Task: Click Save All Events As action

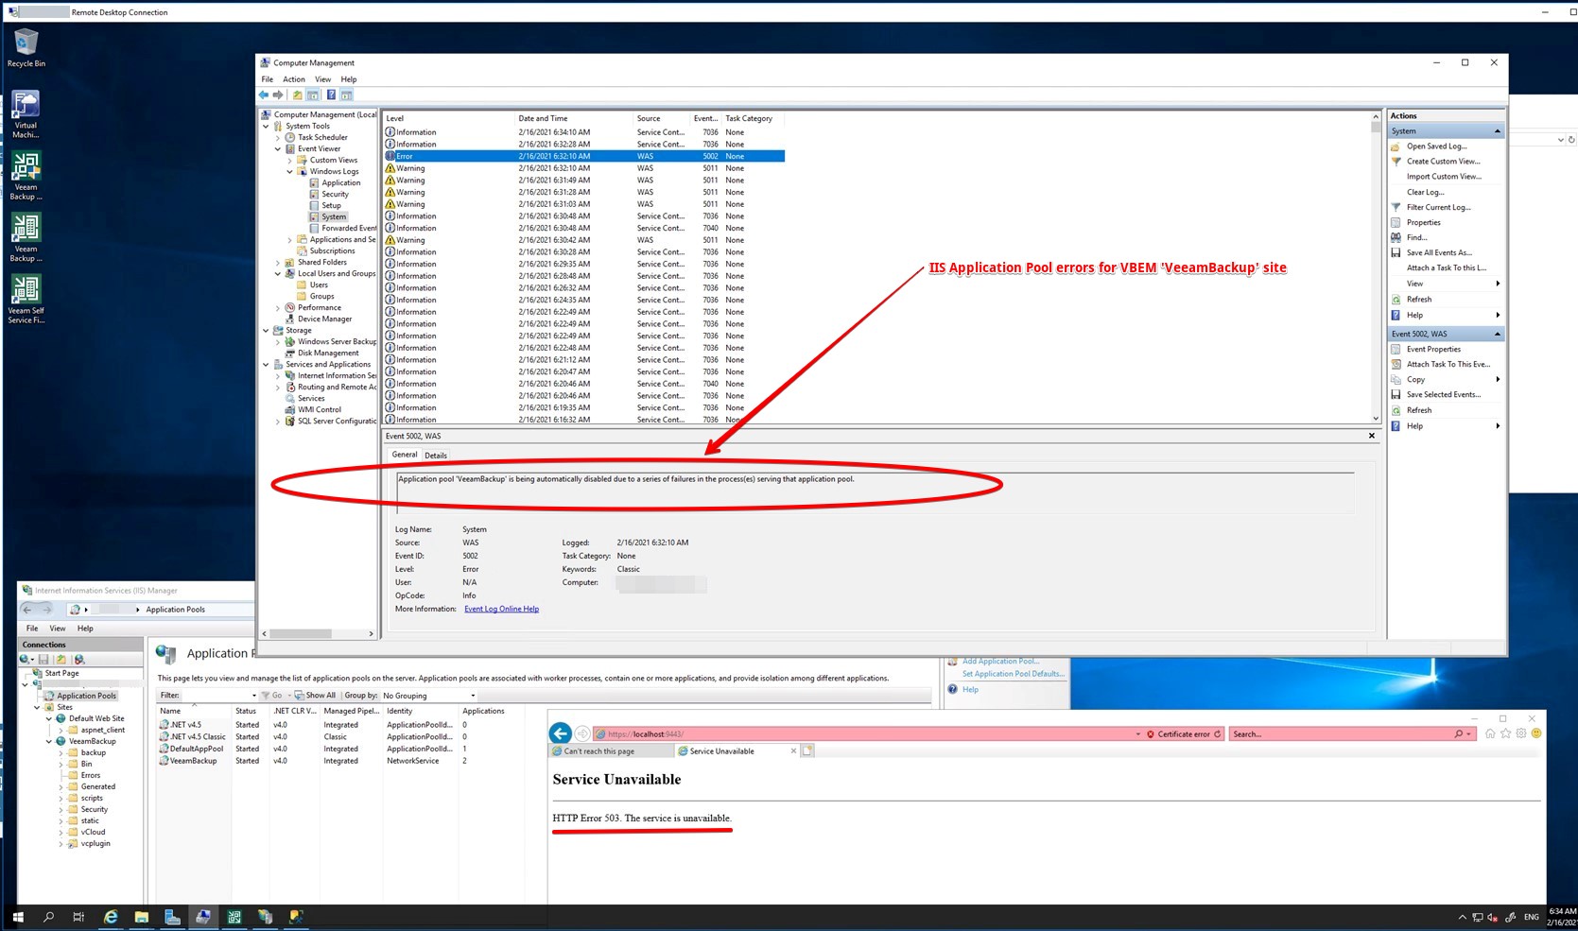Action: [1438, 252]
